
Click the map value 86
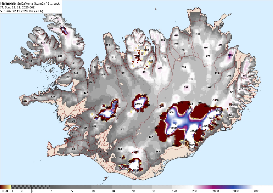[x=86, y=128]
